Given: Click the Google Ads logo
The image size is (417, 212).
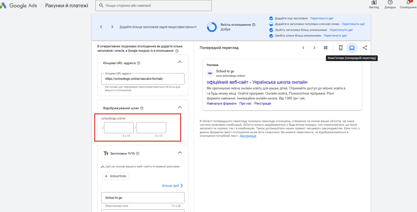Looking at the screenshot, I should click(19, 5).
